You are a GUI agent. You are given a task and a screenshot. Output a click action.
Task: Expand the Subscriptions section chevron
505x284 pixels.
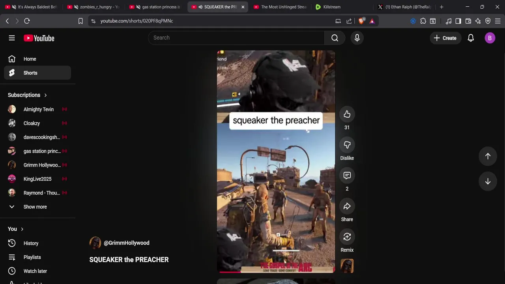coord(45,95)
